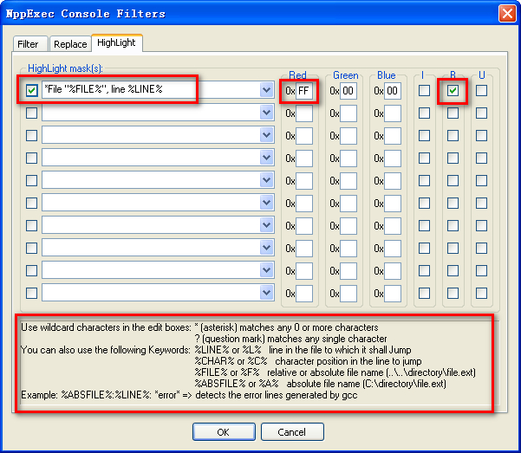Expand the seventh mask dropdown arrow
521x453 pixels.
[x=266, y=225]
